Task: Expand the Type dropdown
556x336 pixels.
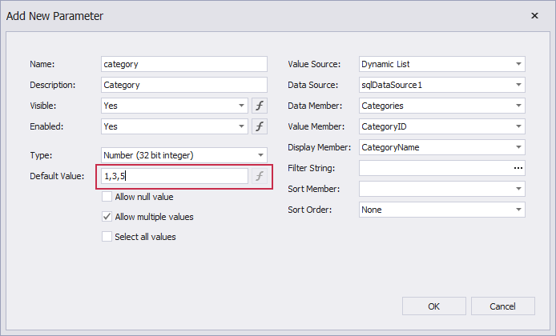Action: 260,155
